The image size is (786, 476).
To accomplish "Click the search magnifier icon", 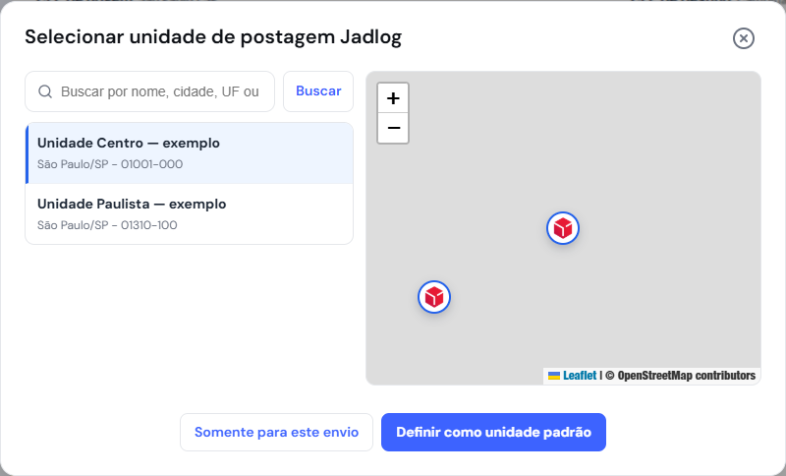I will [45, 91].
